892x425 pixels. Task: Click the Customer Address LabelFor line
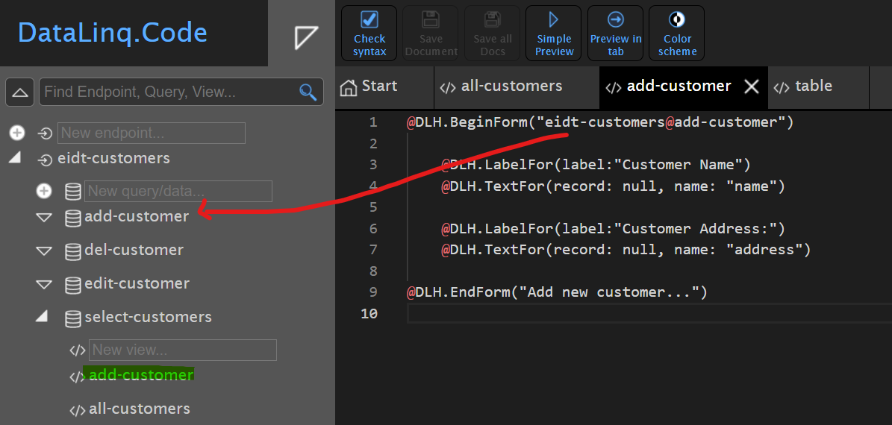614,228
